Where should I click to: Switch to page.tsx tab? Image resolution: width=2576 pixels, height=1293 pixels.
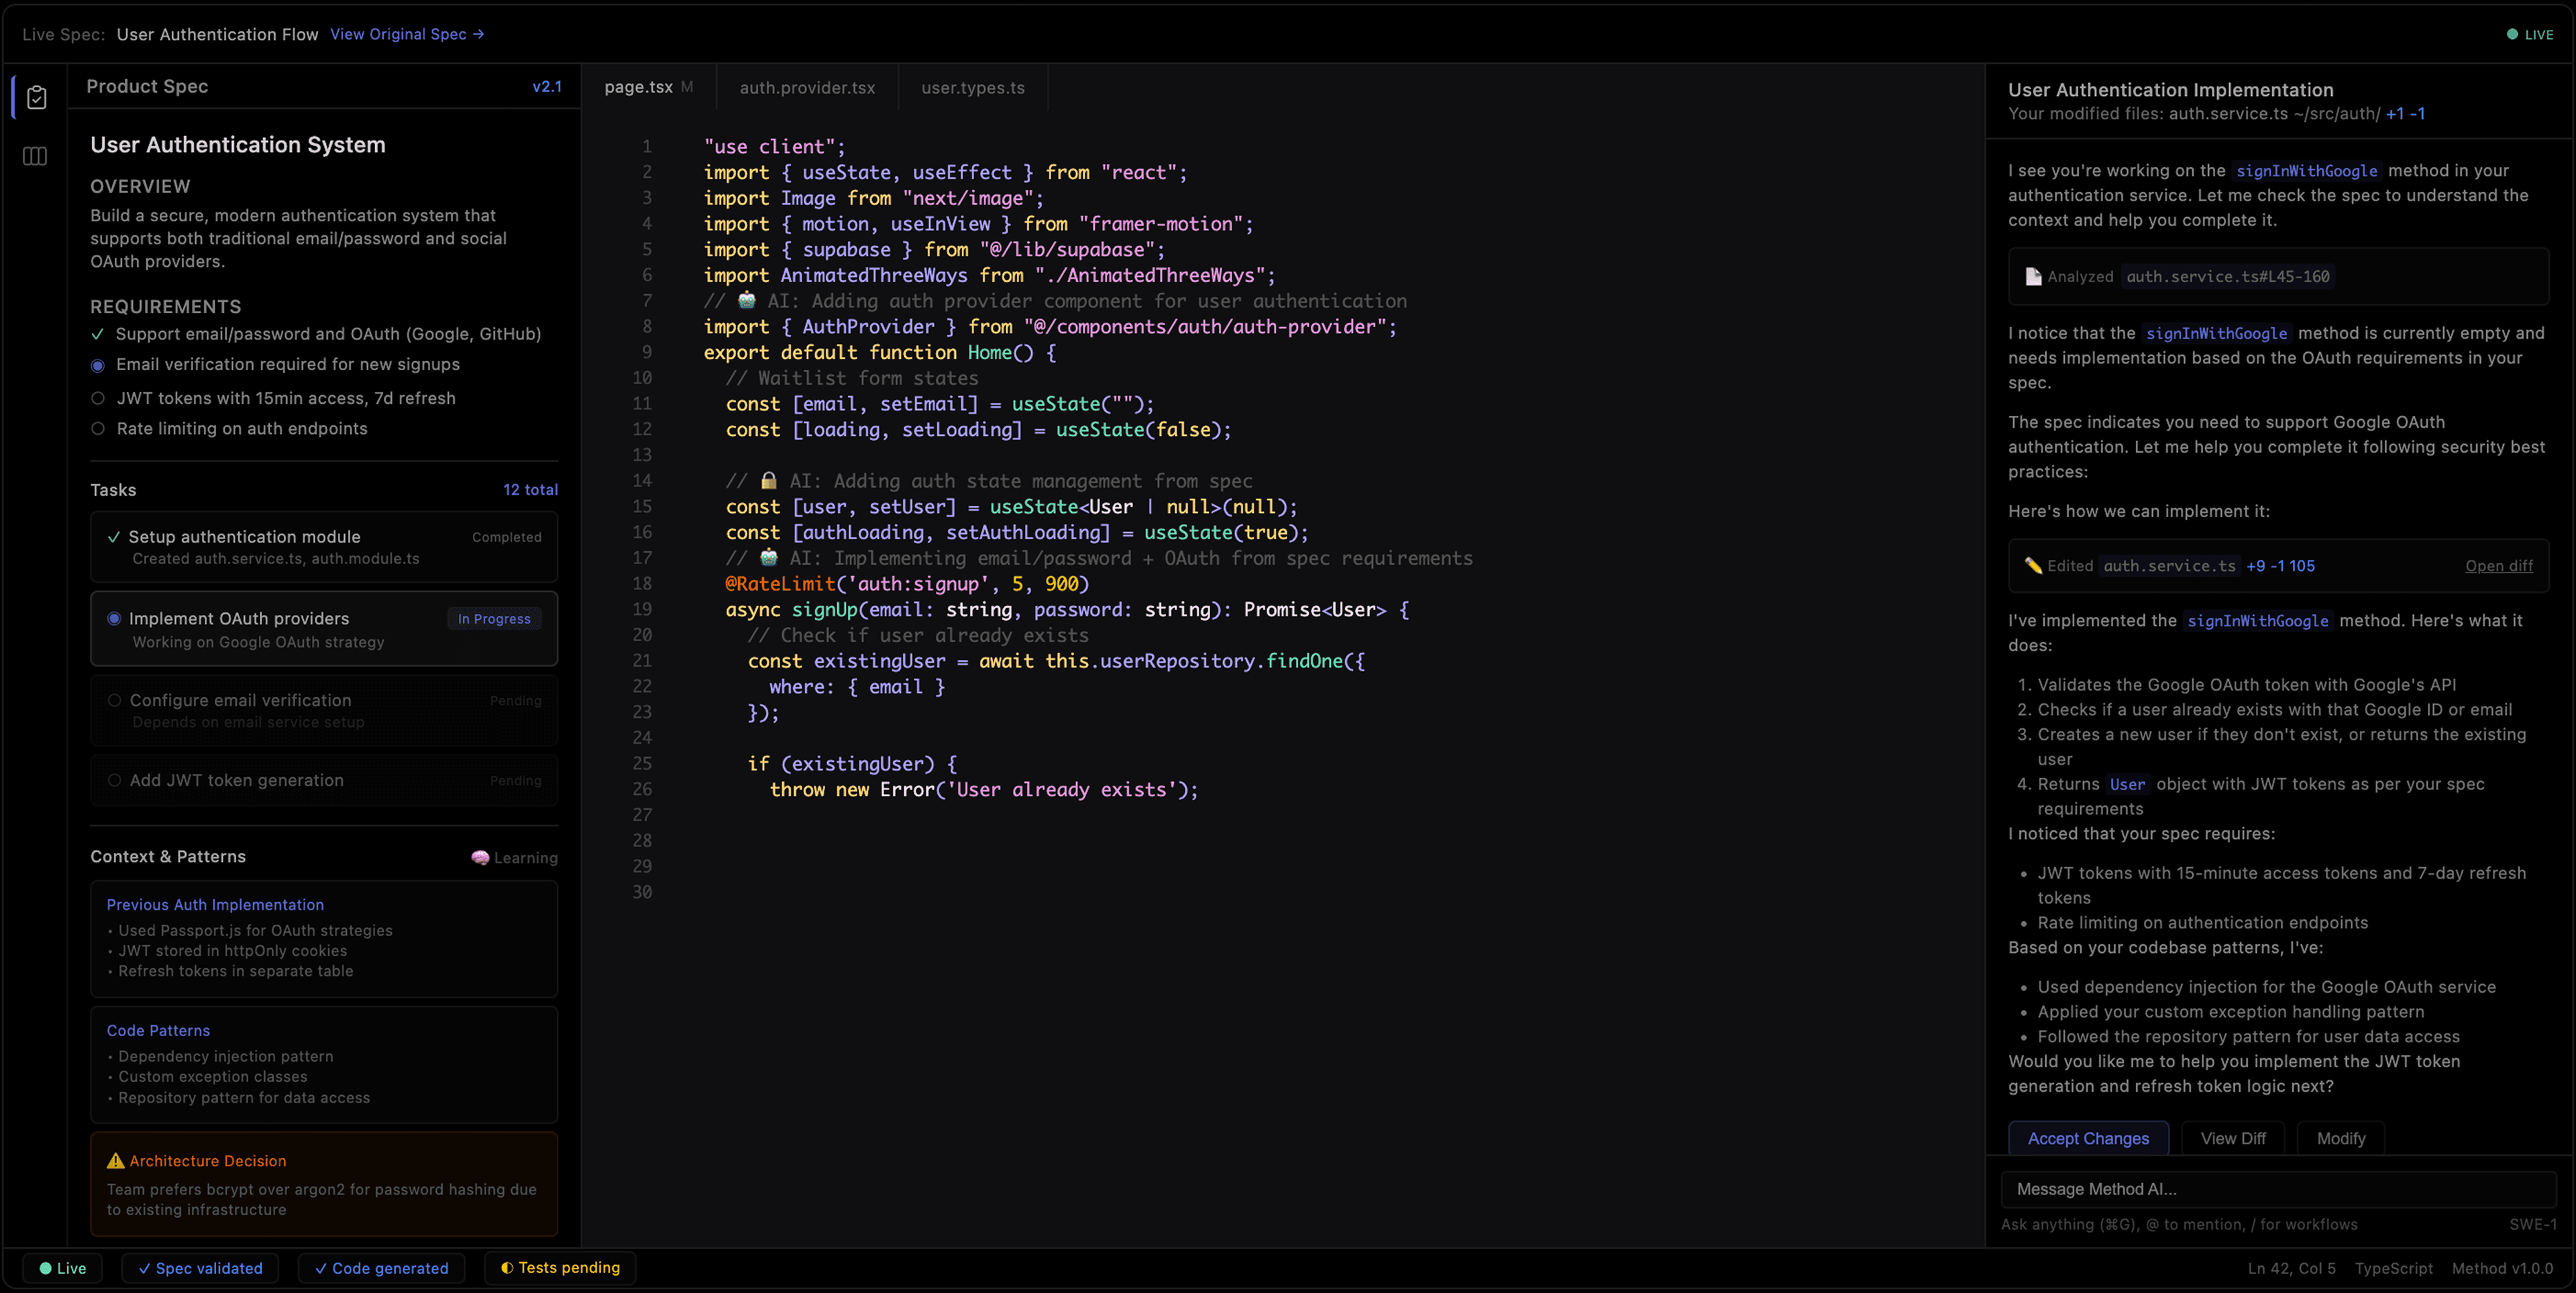pos(648,87)
